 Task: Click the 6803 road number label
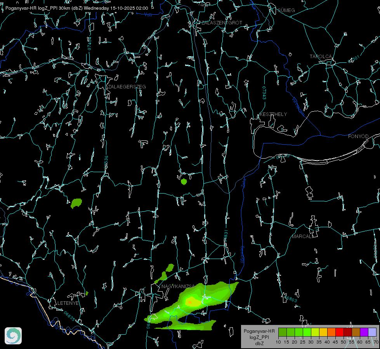click(291, 299)
